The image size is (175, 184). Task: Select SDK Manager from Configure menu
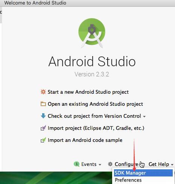pos(143,173)
